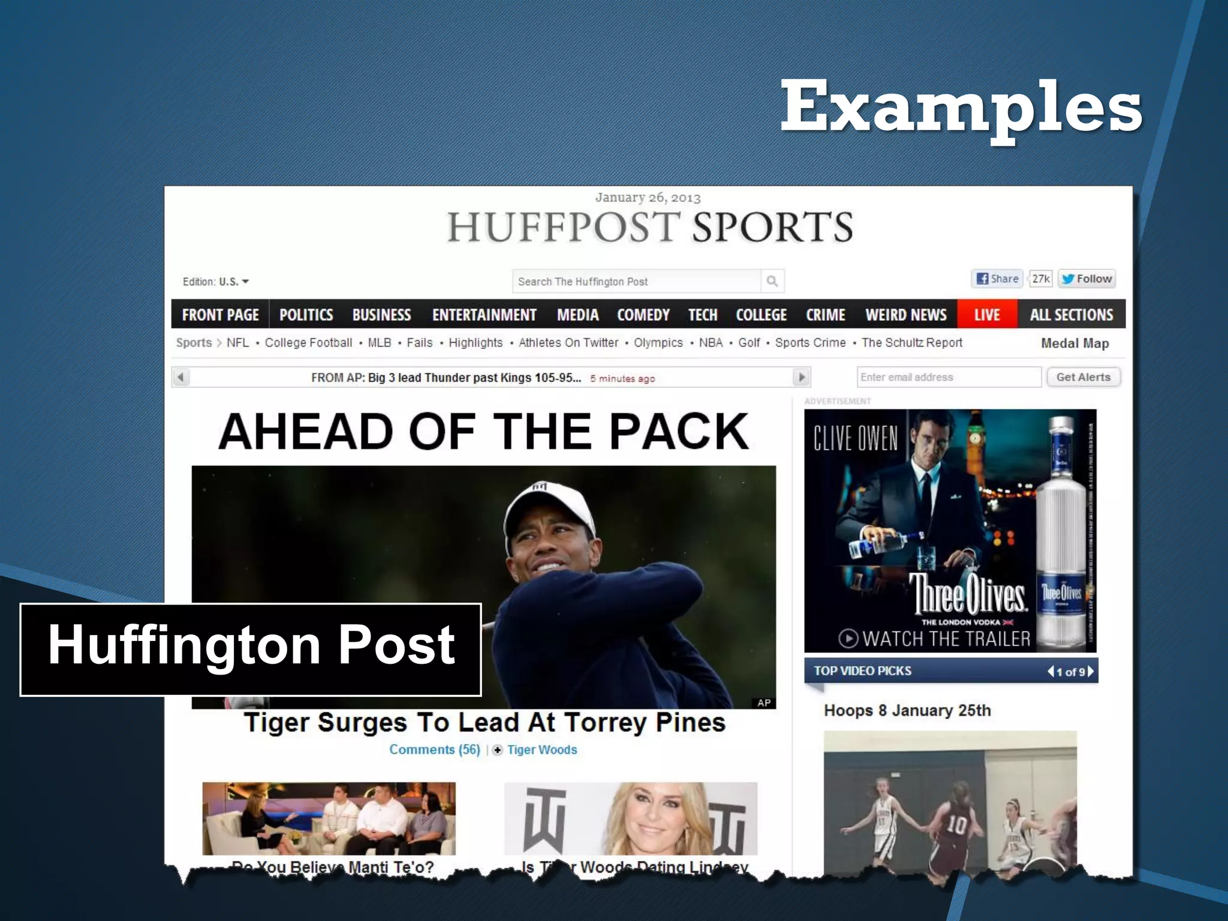Viewport: 1228px width, 921px height.
Task: Open the Live section tab
Action: [x=986, y=315]
